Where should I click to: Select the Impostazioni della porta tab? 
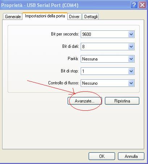45,16
